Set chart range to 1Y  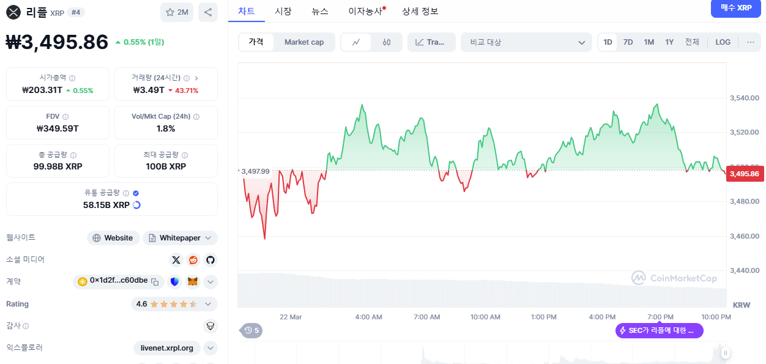coord(669,42)
